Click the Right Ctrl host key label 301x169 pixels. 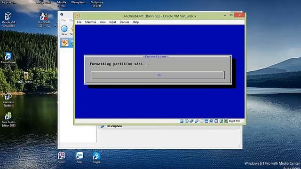(234, 121)
